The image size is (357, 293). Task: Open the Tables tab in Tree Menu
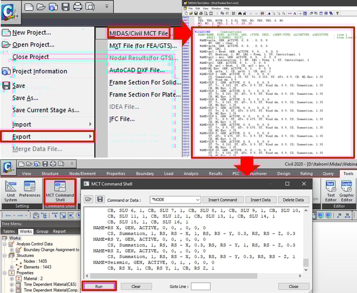pos(9,231)
